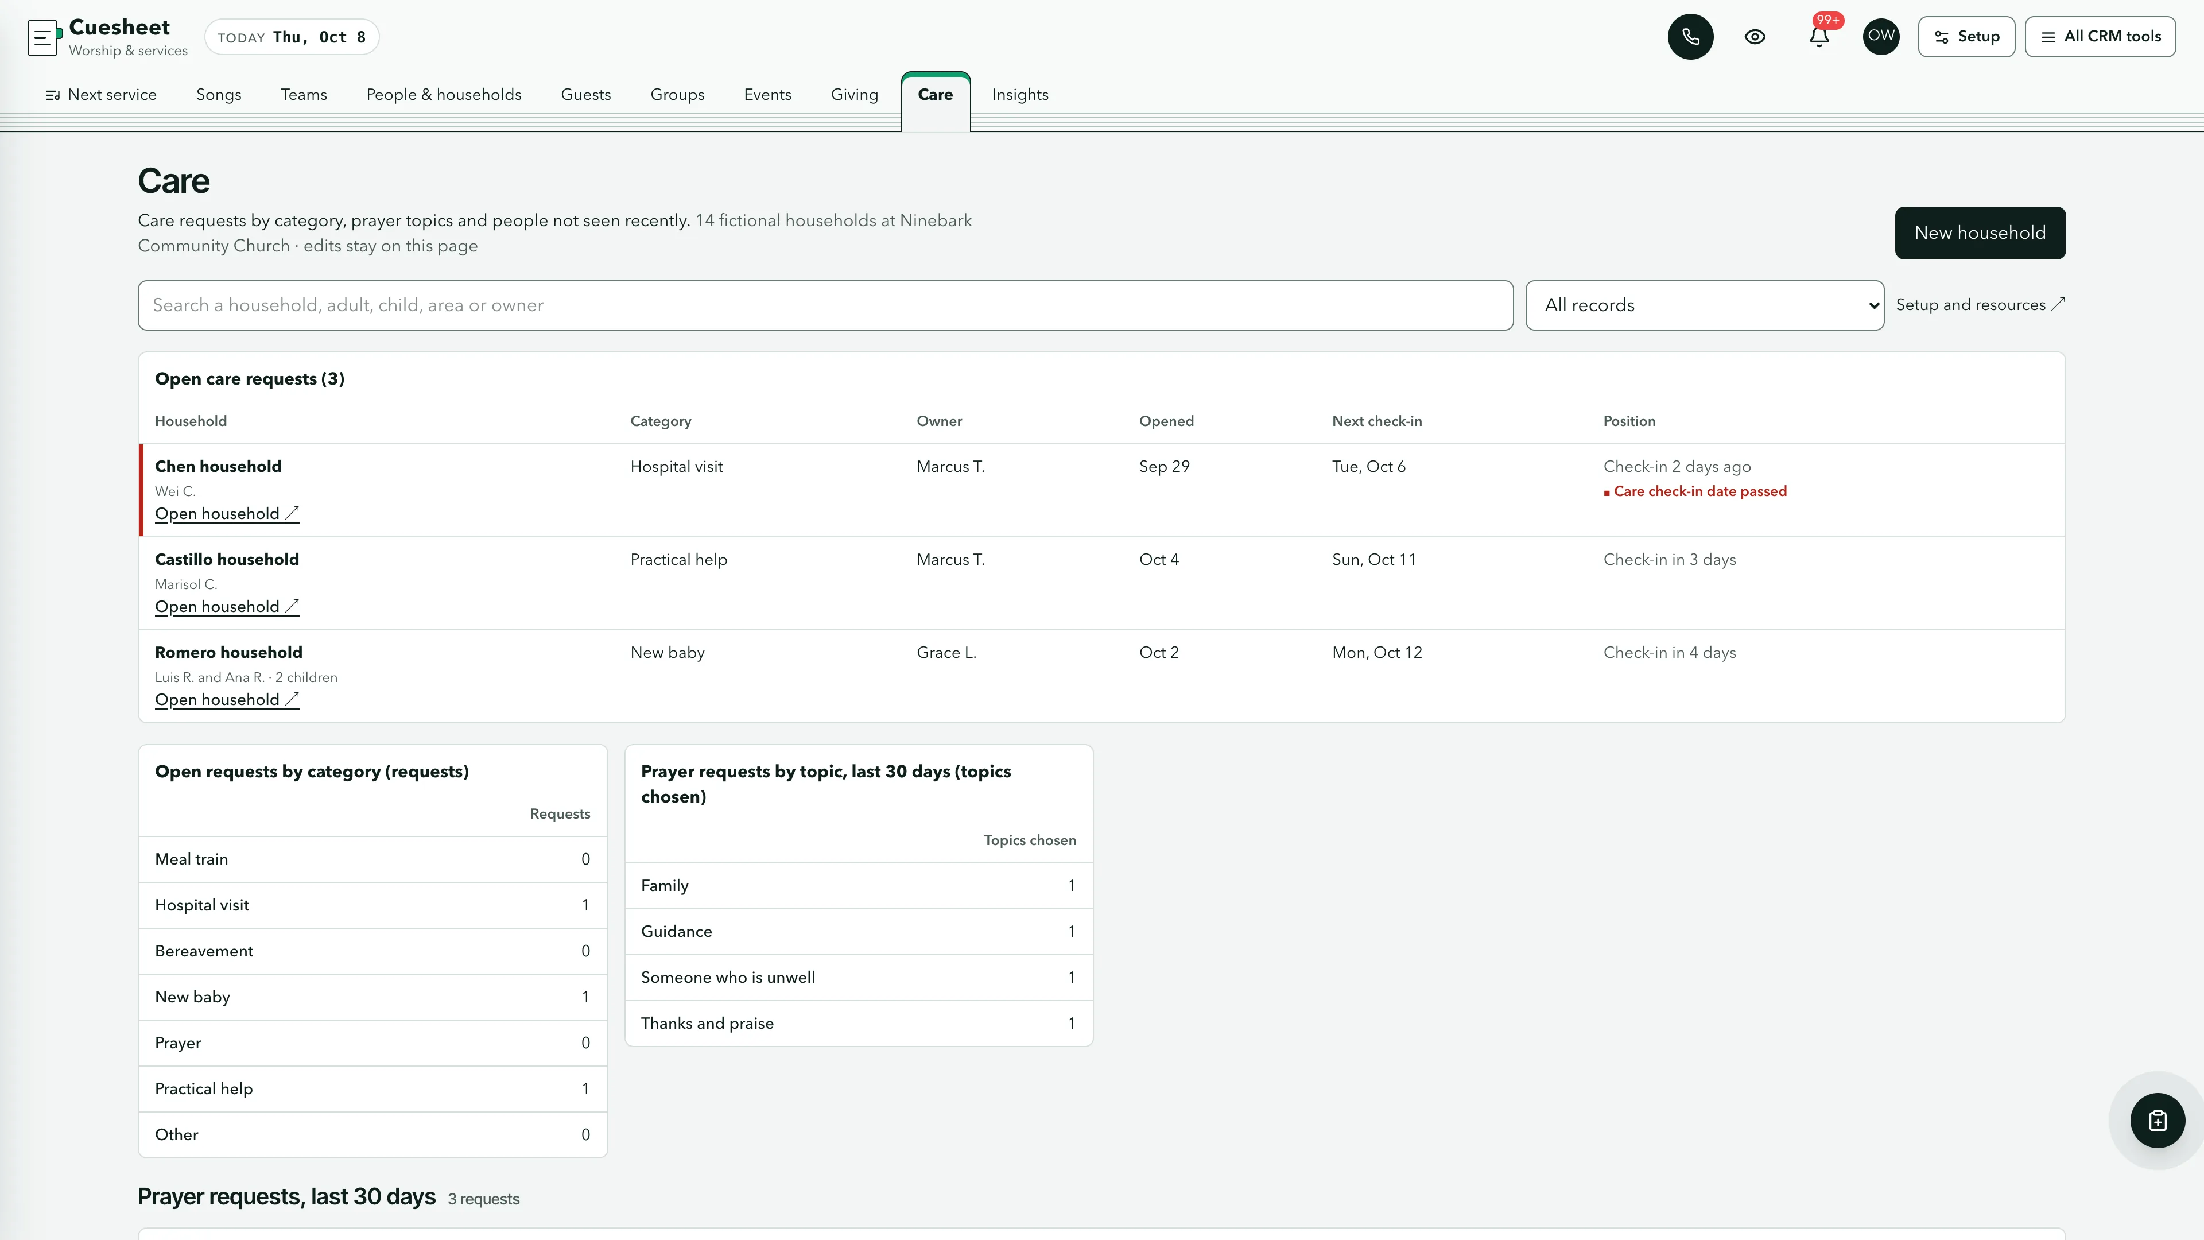The image size is (2204, 1240).
Task: Click 'Grace L.' owner cell
Action: point(946,653)
